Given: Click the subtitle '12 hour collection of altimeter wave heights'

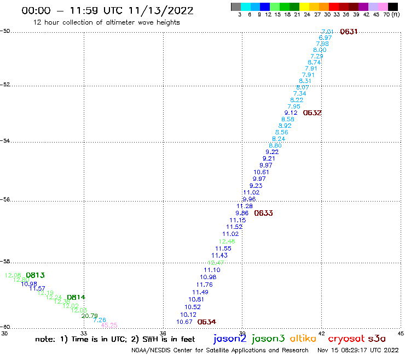Looking at the screenshot, I should [106, 22].
